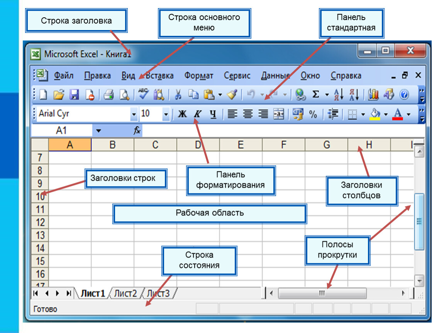Open the Print icon in standard toolbar
This screenshot has height=333, width=444.
[109, 95]
